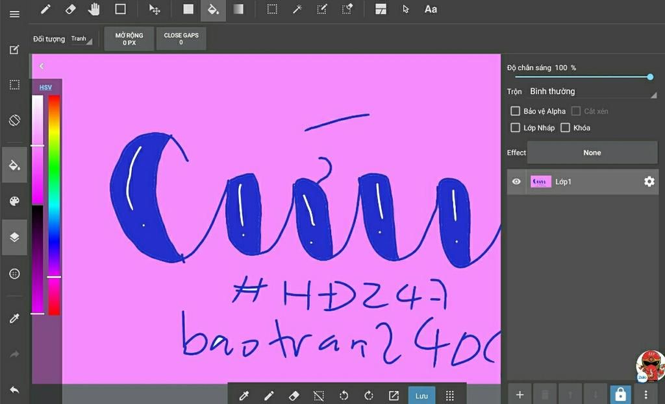Screen dimensions: 665x404
Task: Choose the Gradient tool
Action: [x=238, y=9]
